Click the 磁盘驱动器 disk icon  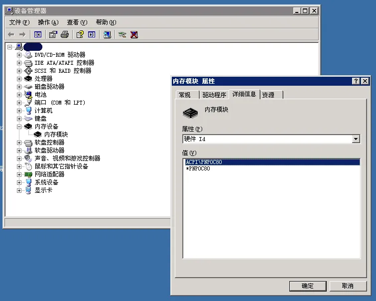tap(28, 87)
